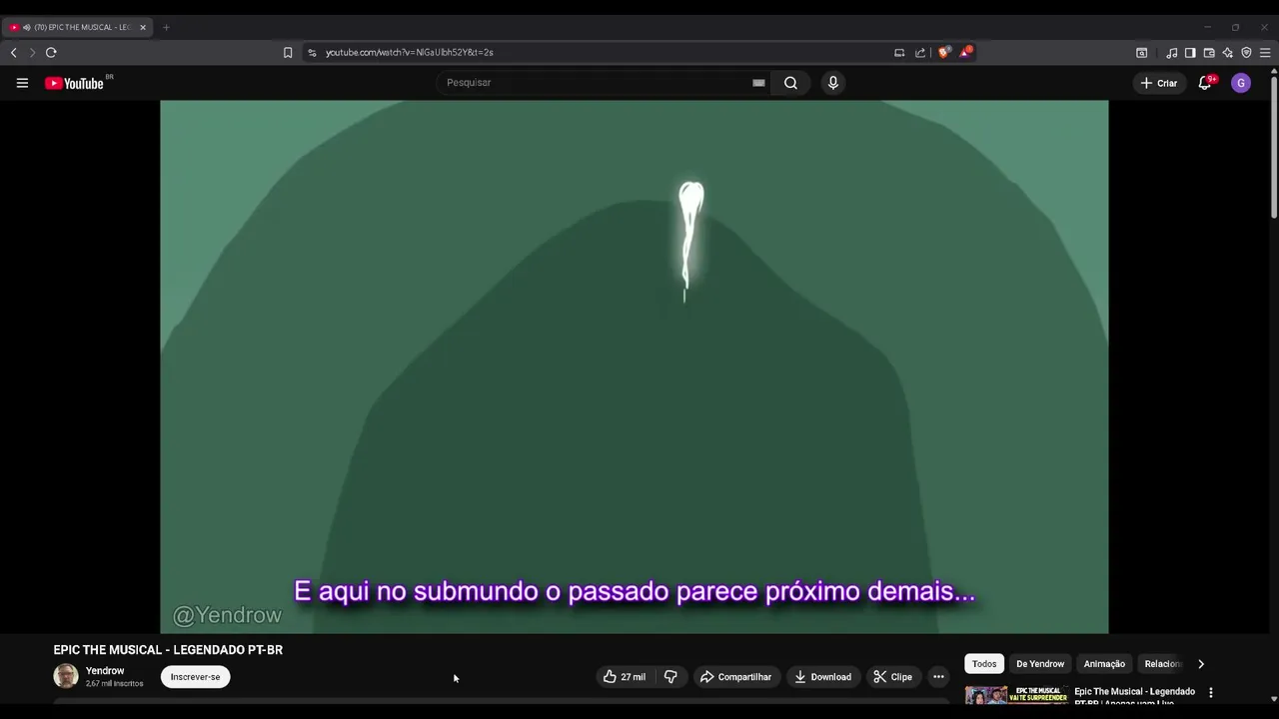Click the Compartilhar button

(x=735, y=677)
